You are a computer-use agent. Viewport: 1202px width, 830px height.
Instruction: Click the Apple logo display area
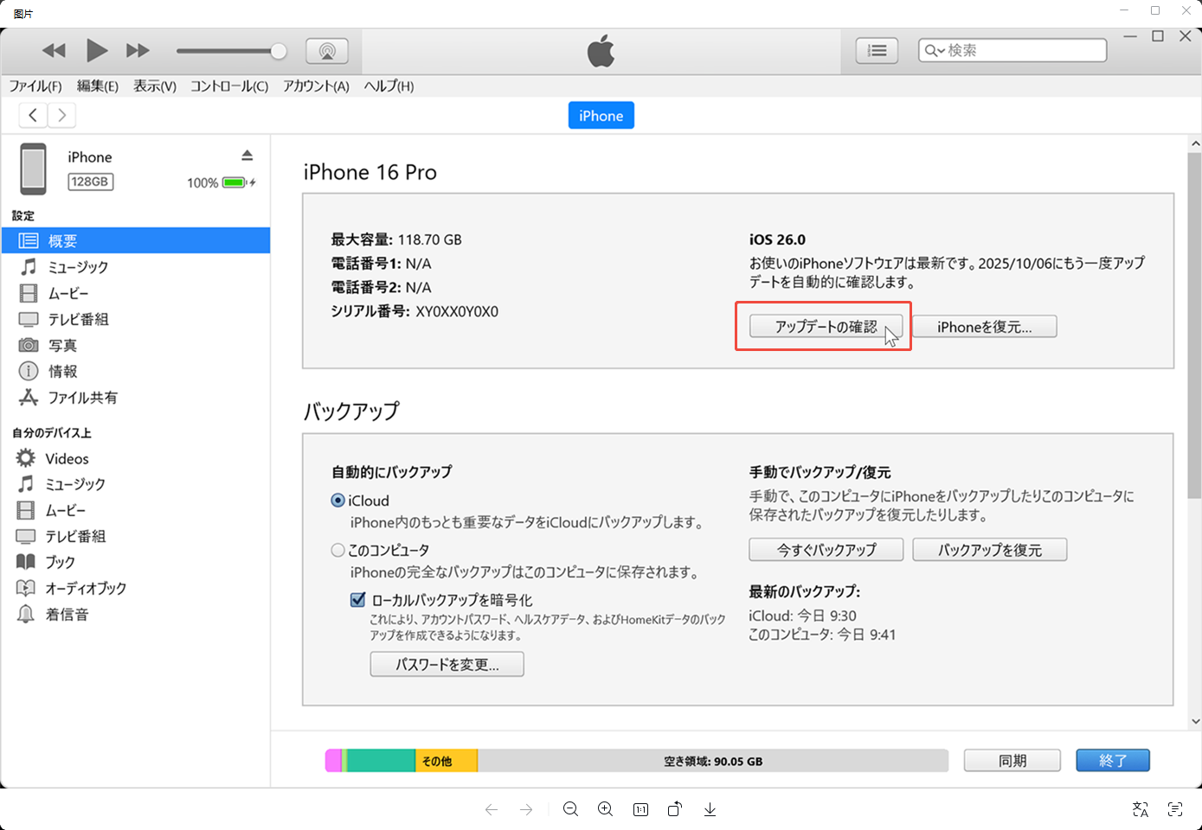point(601,51)
